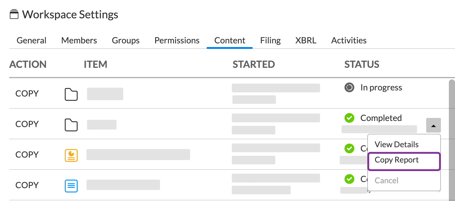Collapse the actions dropdown arrow button
Viewport: 455px width, 201px height.
[x=433, y=125]
